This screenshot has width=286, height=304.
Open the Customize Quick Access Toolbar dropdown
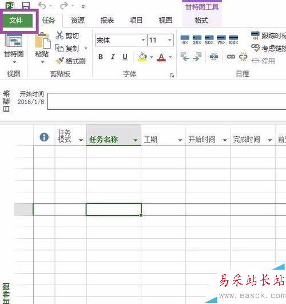tap(83, 7)
